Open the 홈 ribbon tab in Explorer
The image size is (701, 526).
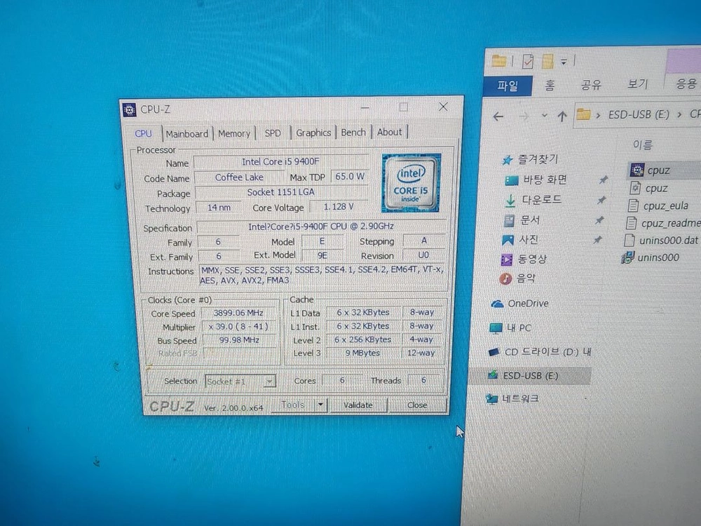pos(550,85)
